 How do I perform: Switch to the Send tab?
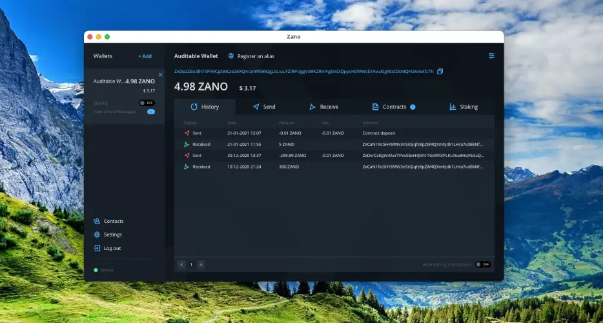264,107
